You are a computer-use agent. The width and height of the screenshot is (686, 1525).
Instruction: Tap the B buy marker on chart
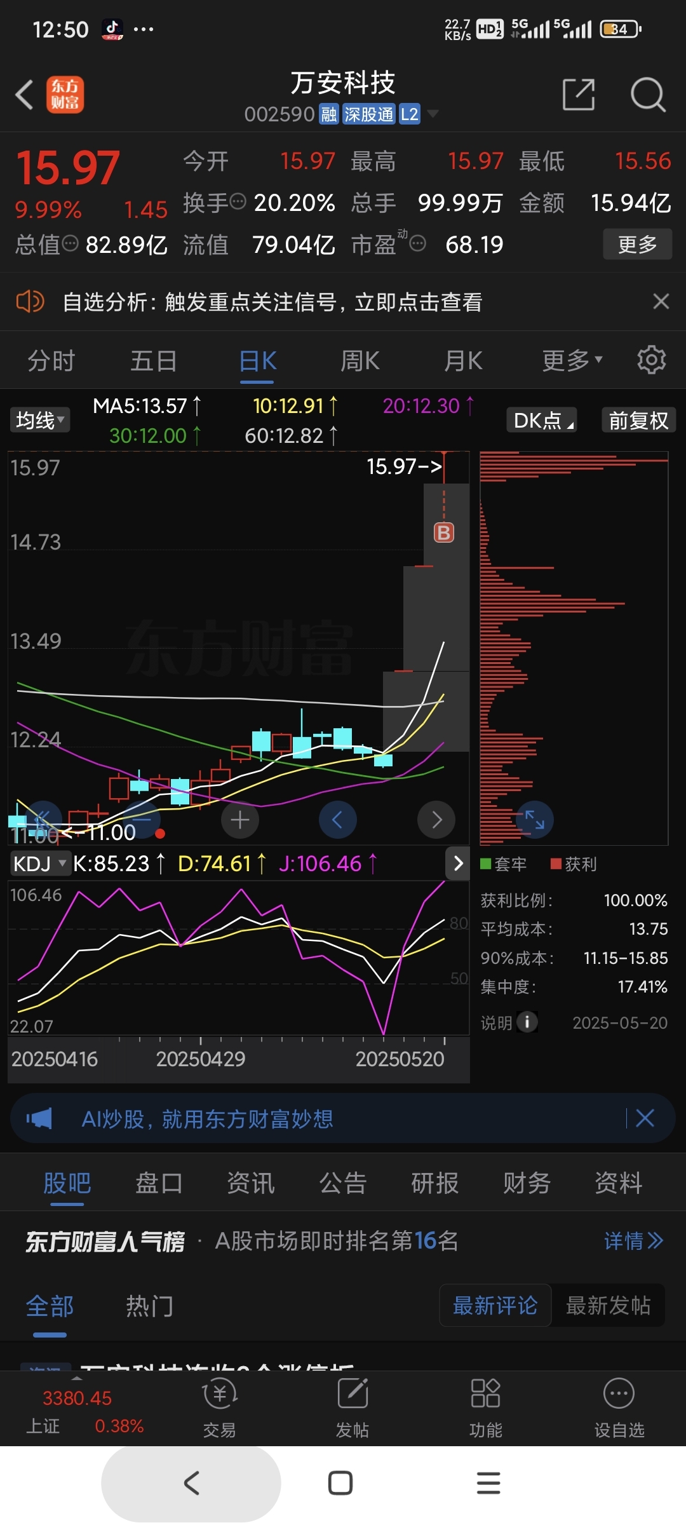click(444, 532)
